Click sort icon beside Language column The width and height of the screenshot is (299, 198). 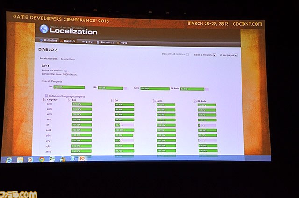click(x=44, y=99)
